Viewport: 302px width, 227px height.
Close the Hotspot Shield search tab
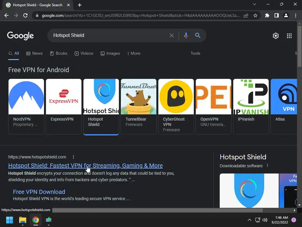68,5
